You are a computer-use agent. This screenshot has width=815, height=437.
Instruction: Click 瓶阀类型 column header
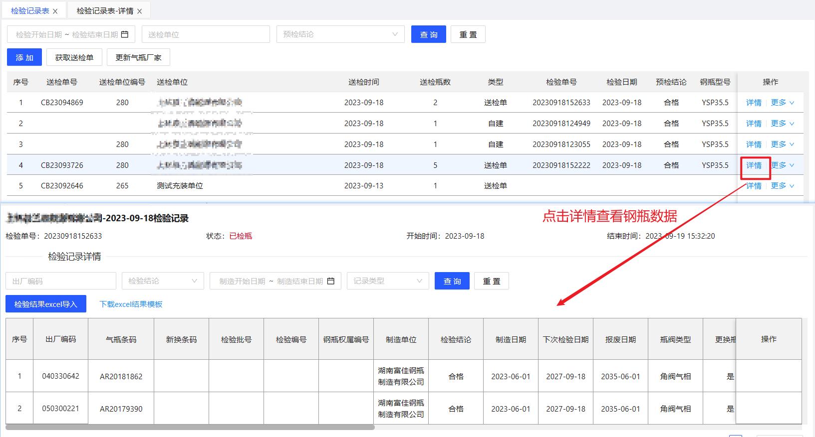676,339
